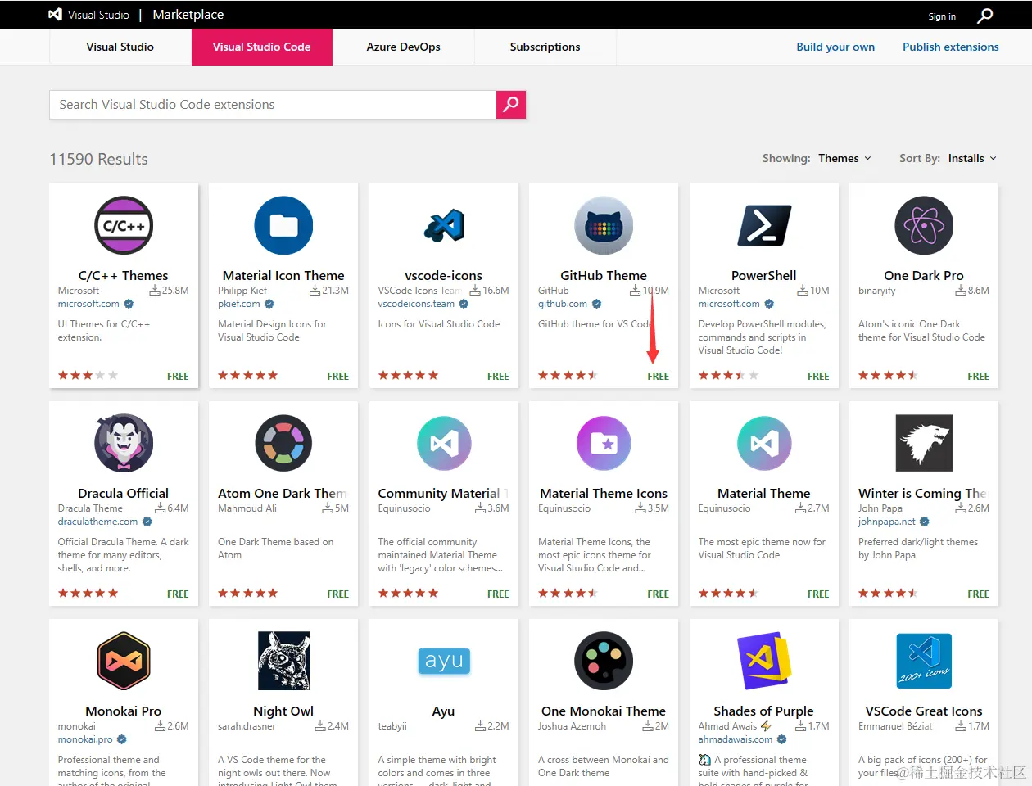Open the vscode-icons extension logo
The height and width of the screenshot is (786, 1032).
click(x=444, y=225)
